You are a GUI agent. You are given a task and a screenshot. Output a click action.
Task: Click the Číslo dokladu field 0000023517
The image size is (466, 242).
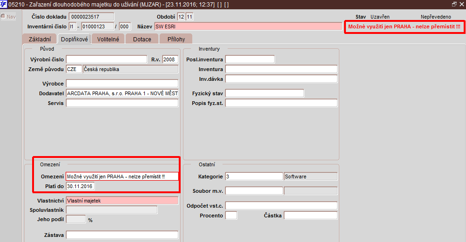(x=92, y=17)
